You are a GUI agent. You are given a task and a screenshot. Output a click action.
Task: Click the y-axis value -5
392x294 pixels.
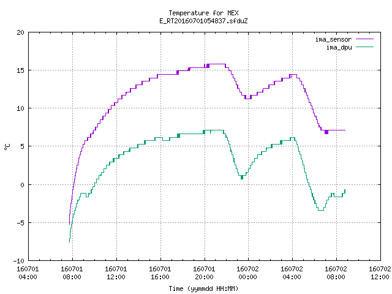click(19, 223)
